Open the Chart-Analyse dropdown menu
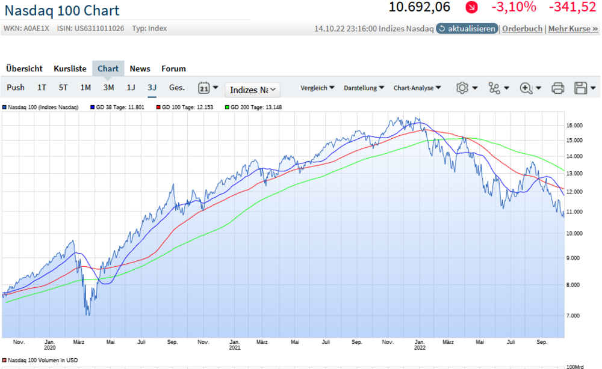Viewport: 602px width, 369px height. 417,88
